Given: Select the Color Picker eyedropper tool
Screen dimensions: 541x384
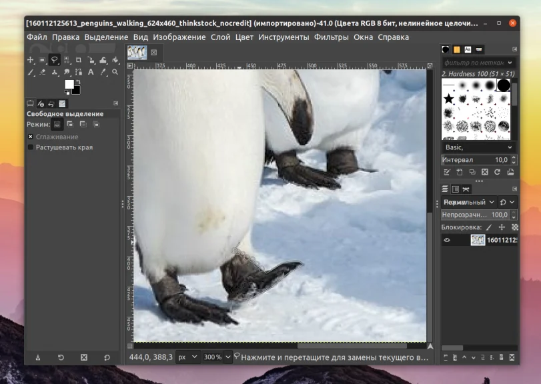Looking at the screenshot, I should 103,72.
